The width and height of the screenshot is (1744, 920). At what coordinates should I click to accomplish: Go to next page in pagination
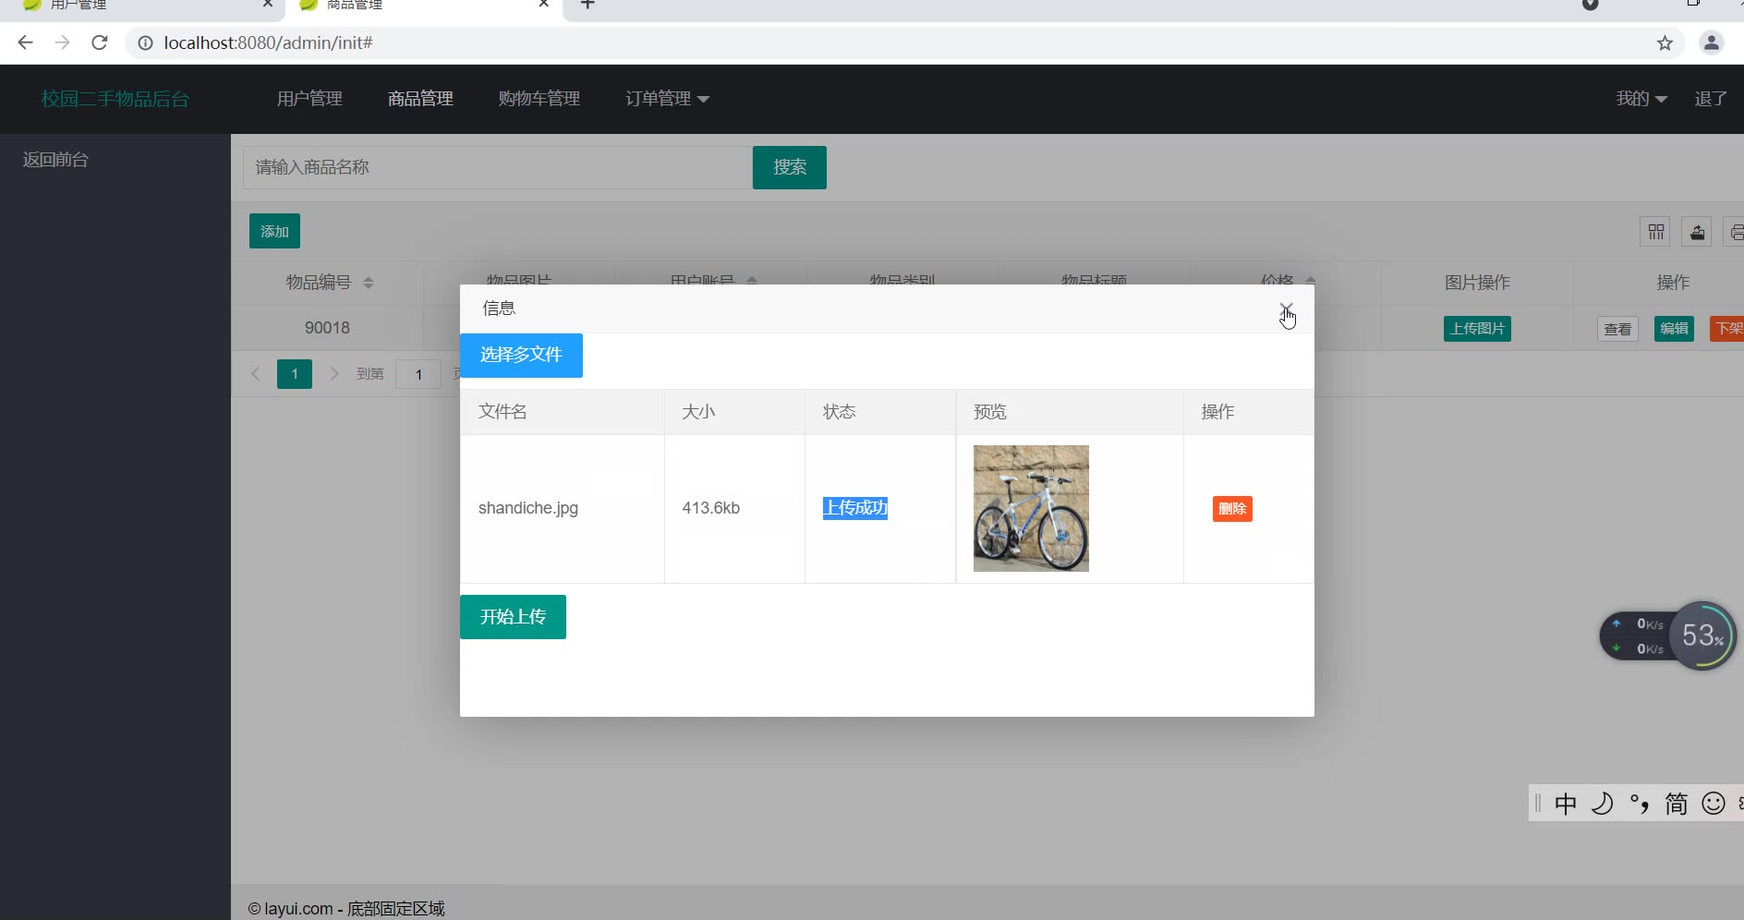(x=334, y=374)
